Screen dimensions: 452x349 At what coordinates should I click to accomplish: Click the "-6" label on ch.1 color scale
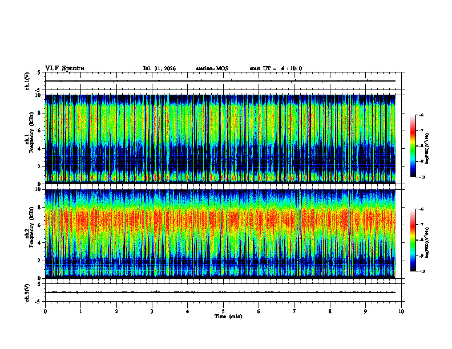[x=422, y=115]
